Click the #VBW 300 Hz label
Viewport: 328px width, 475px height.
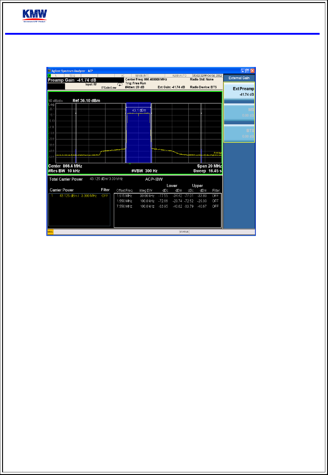point(144,171)
